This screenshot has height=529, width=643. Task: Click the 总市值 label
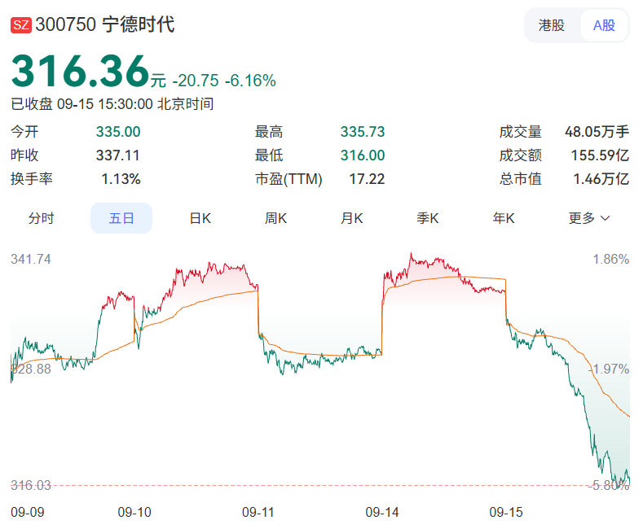point(521,179)
